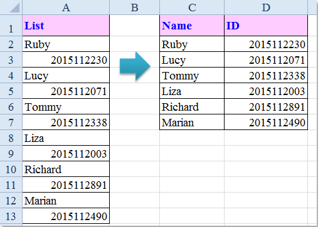Select row 7 header
Screen dimensions: 318x227
click(11, 122)
